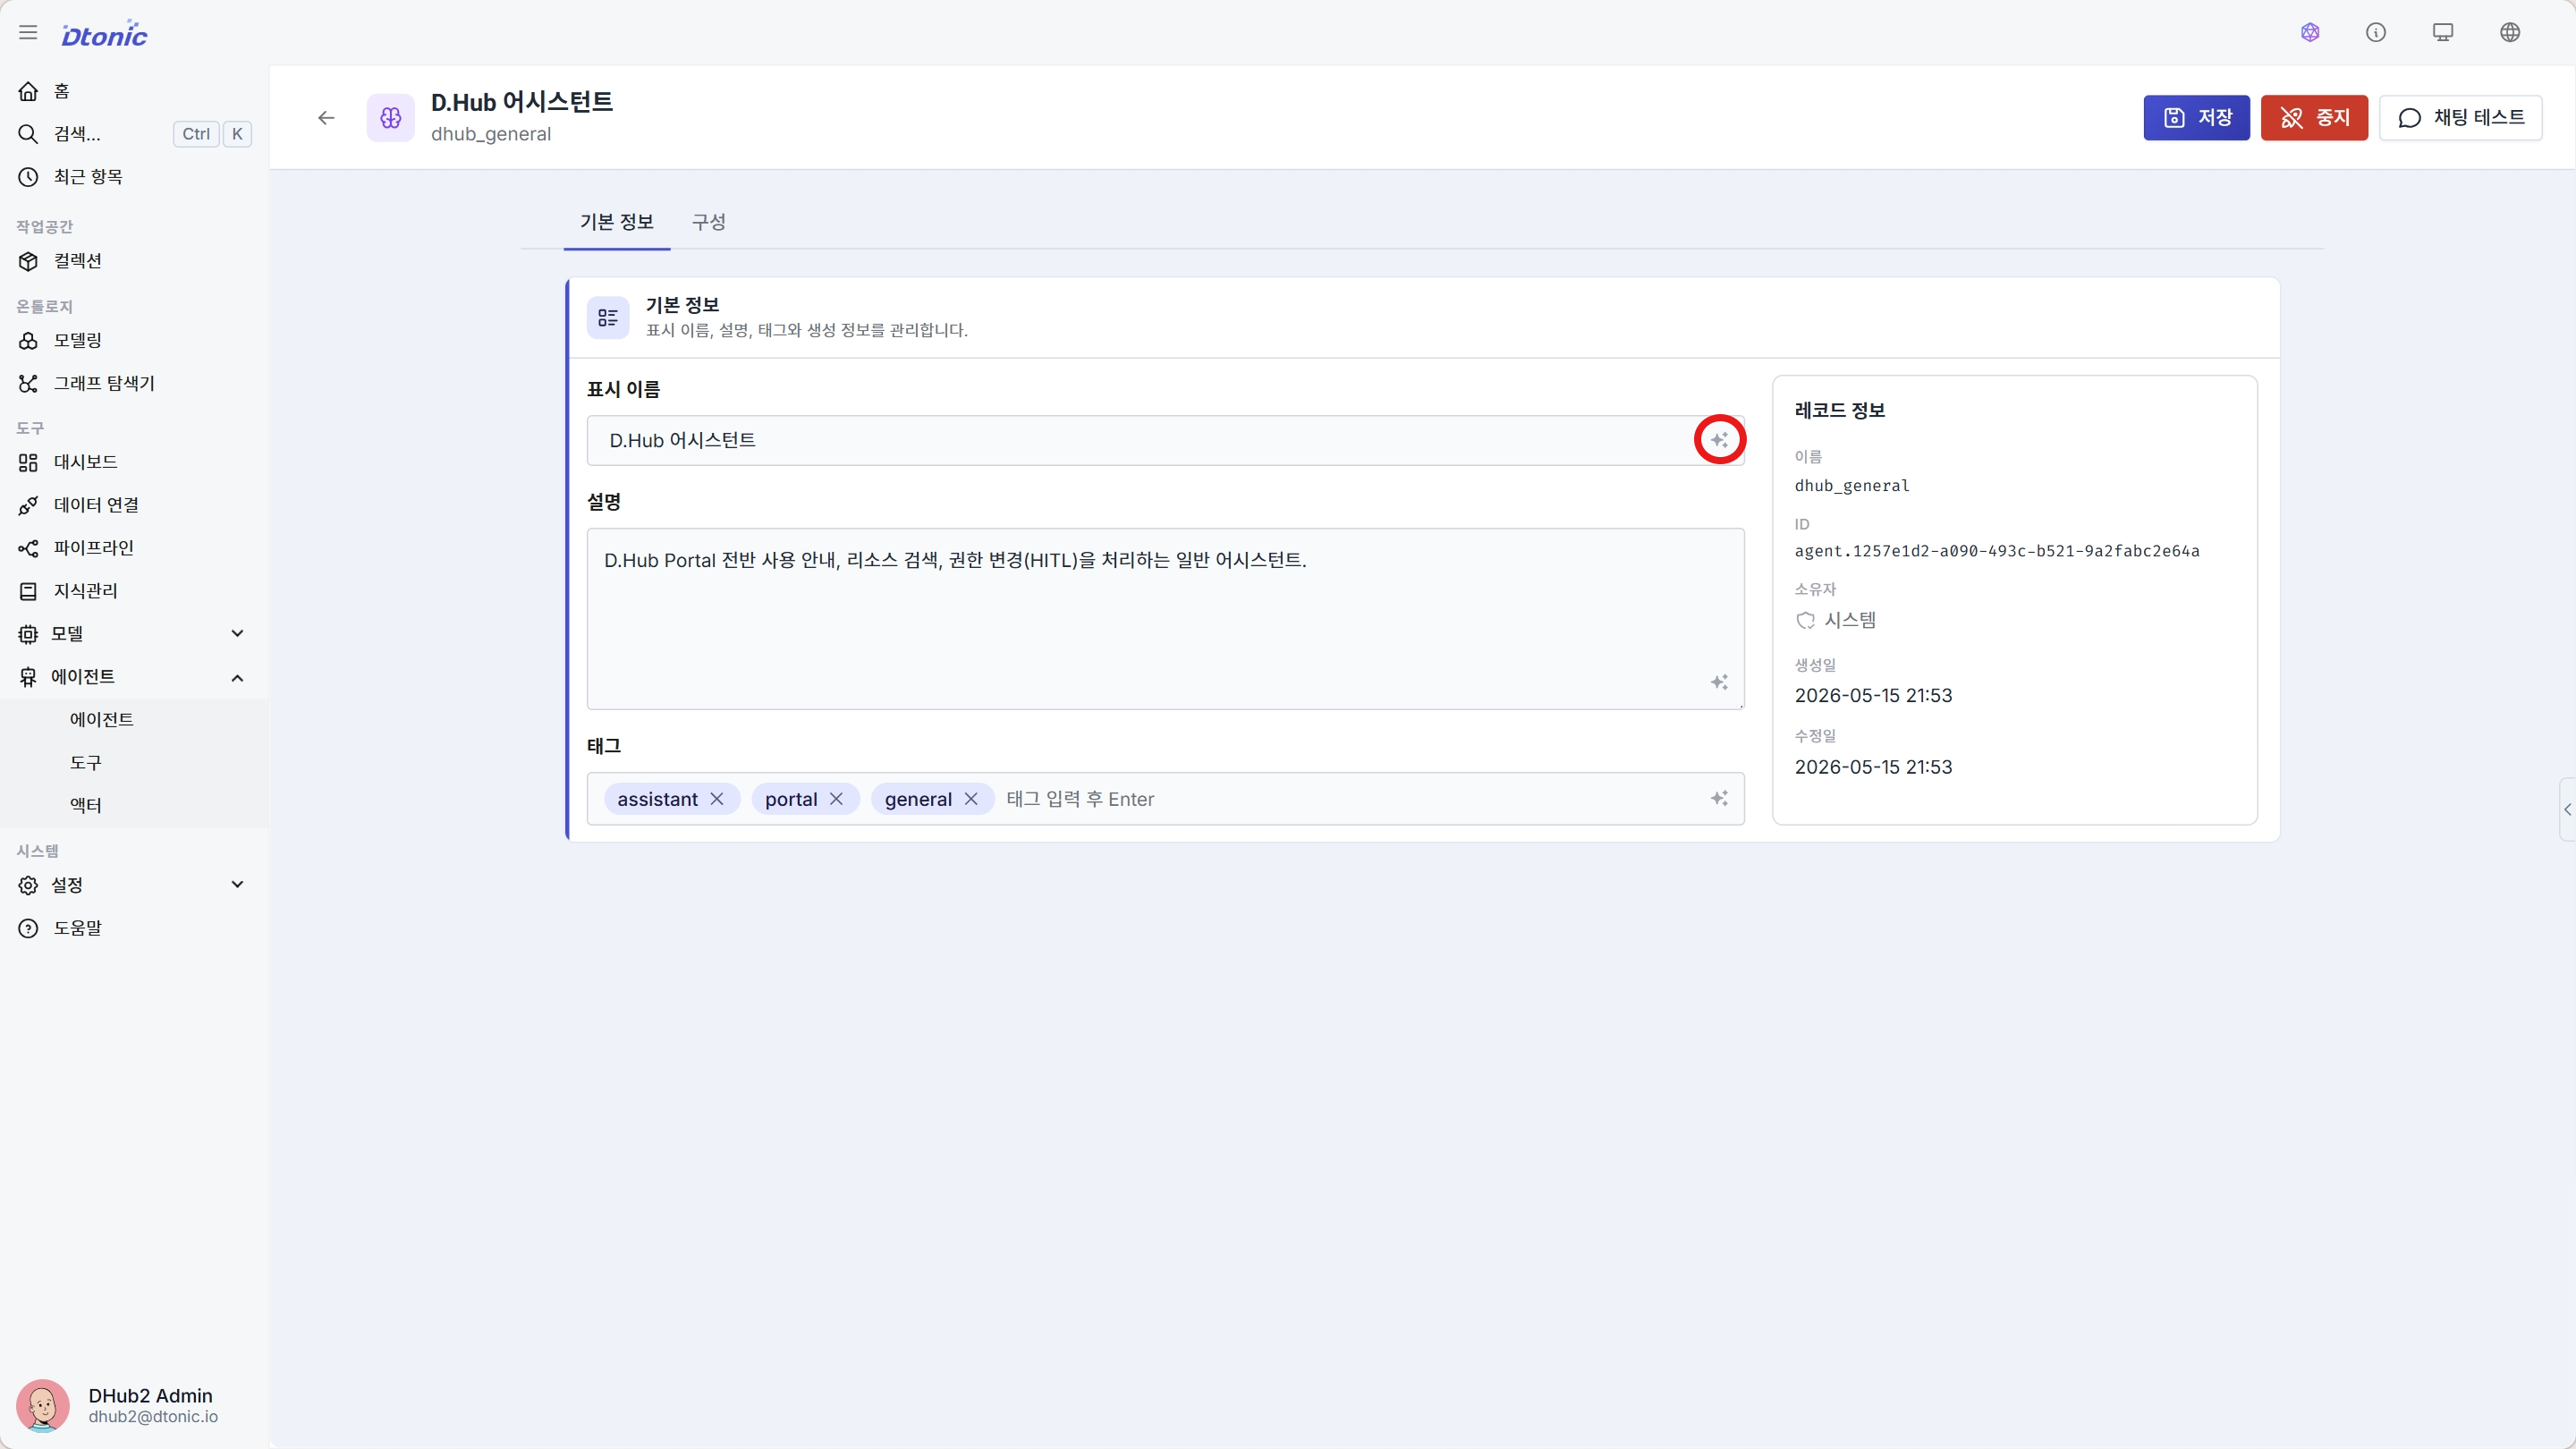Select 에이전트 submenu item
2576x1449 pixels.
pyautogui.click(x=134, y=720)
